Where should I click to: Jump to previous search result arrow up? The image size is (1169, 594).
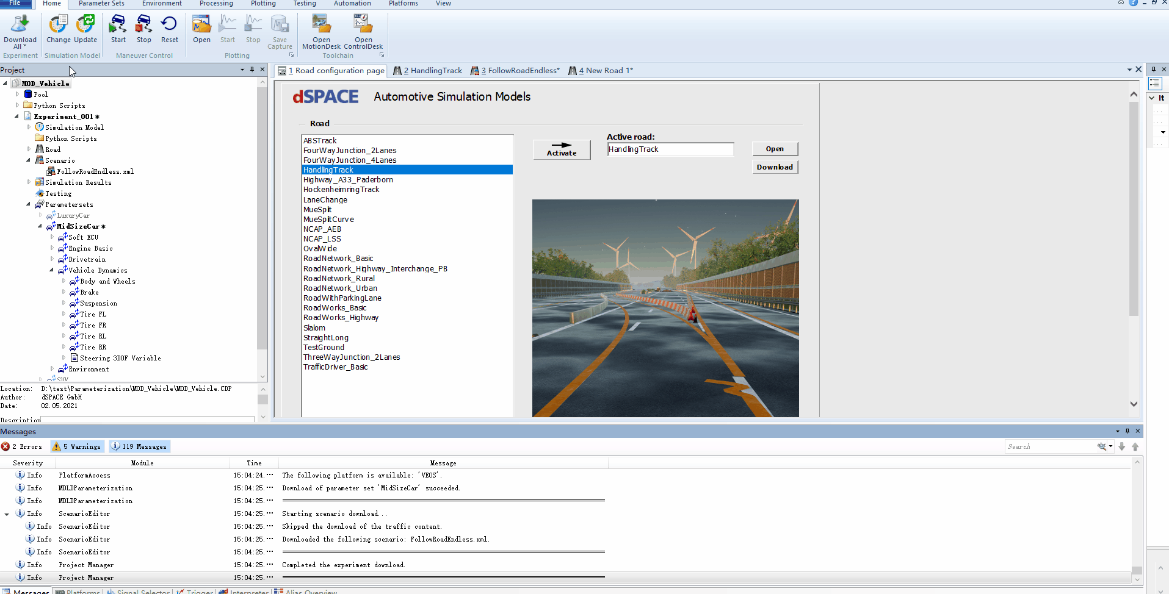[x=1135, y=446]
